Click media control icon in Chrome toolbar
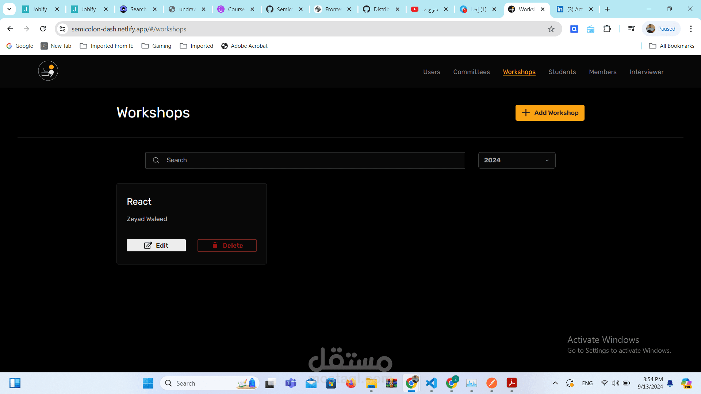 click(632, 29)
